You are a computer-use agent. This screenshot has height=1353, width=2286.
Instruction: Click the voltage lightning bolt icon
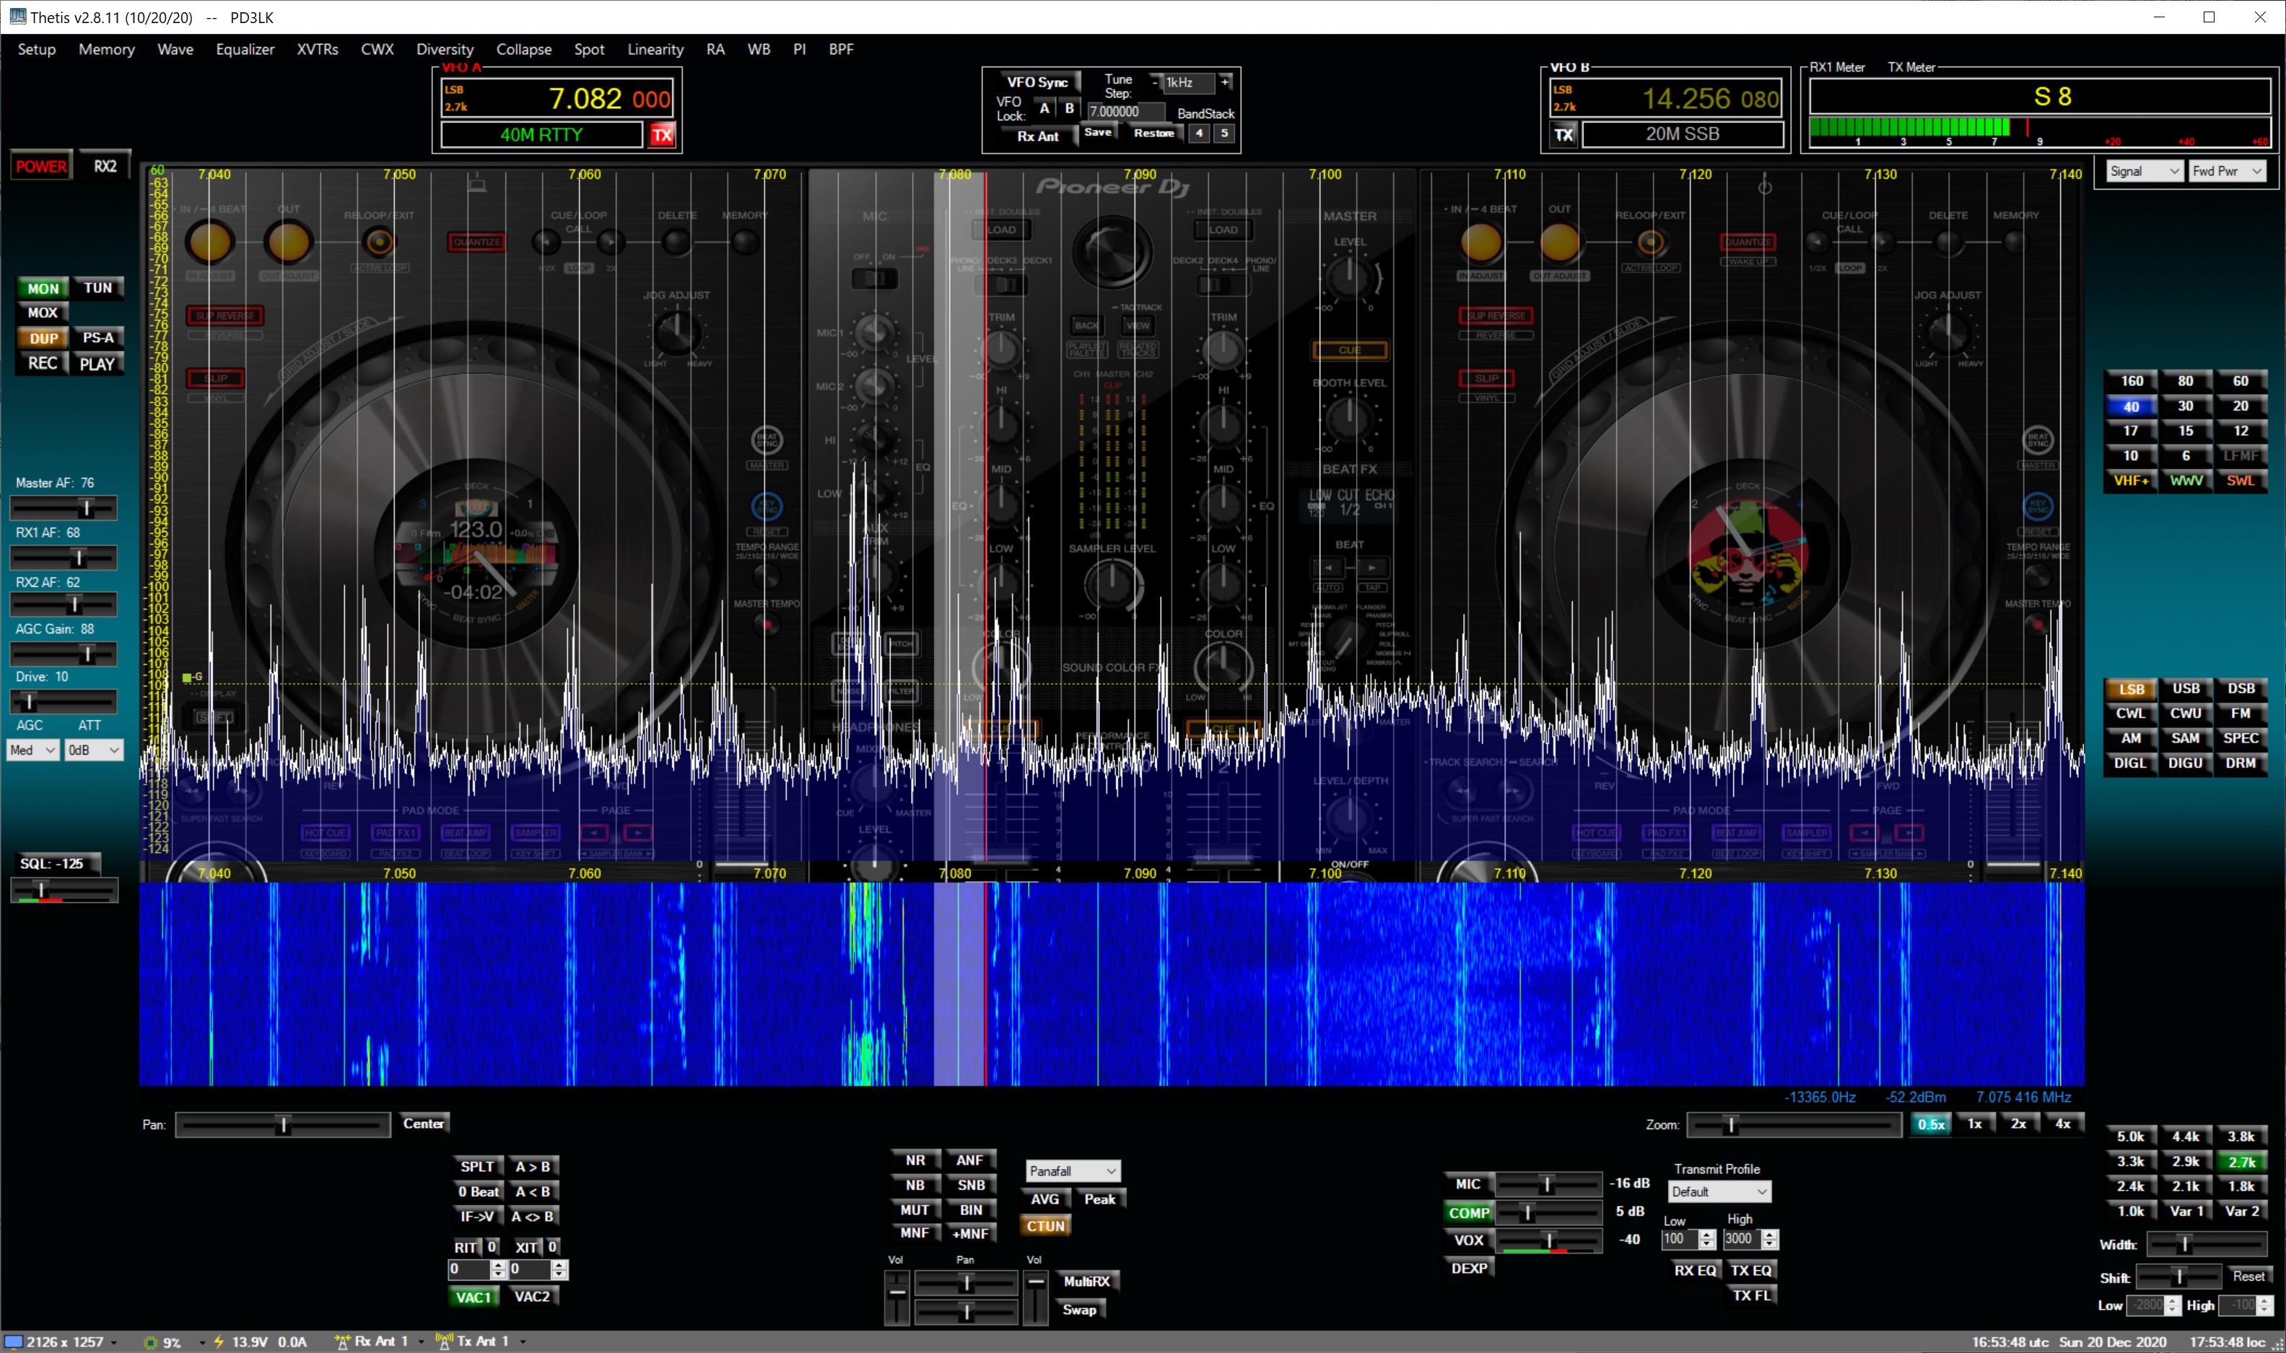coord(219,1341)
